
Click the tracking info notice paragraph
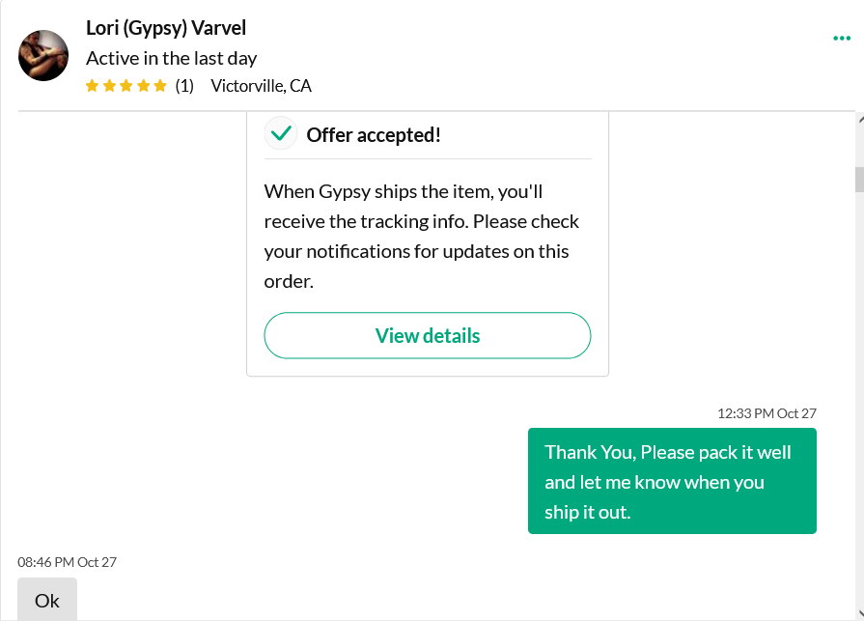point(422,237)
